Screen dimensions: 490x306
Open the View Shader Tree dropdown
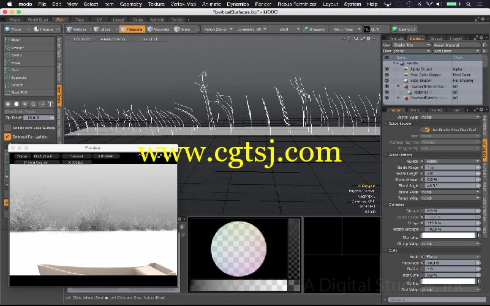(x=411, y=45)
